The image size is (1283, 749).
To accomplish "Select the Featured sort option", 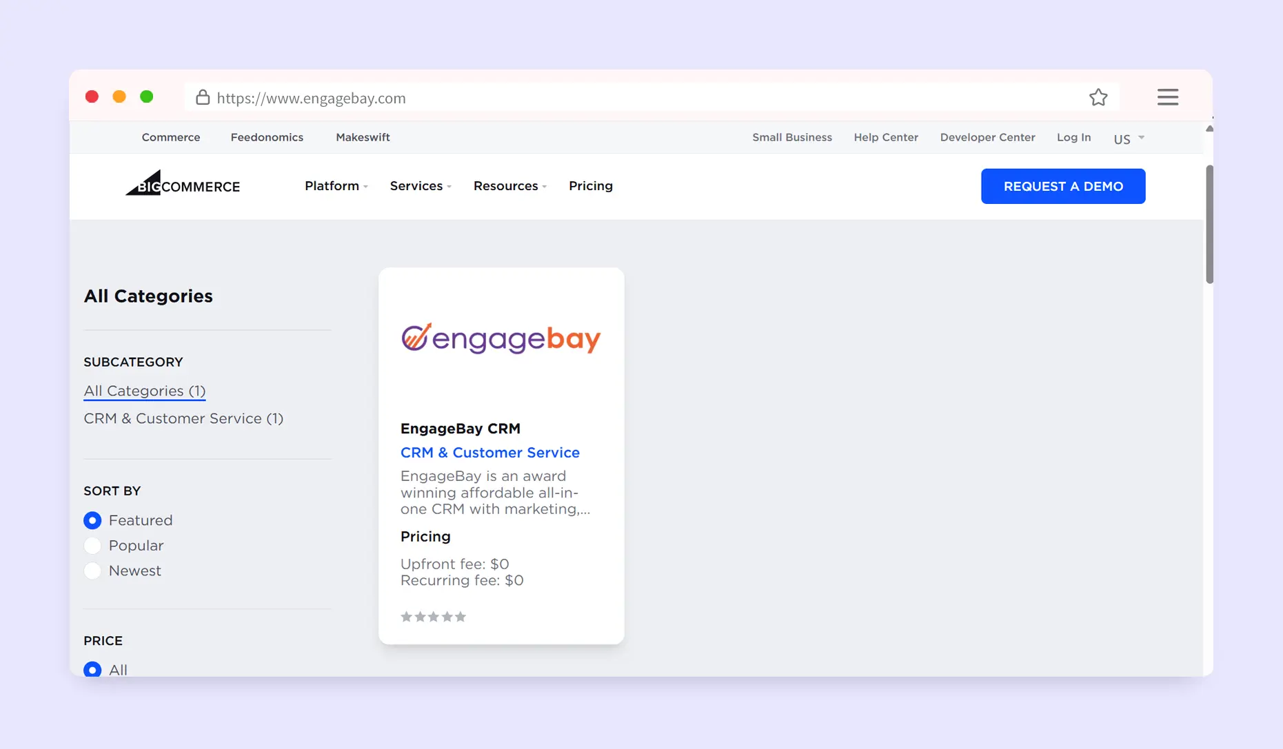I will 92,520.
